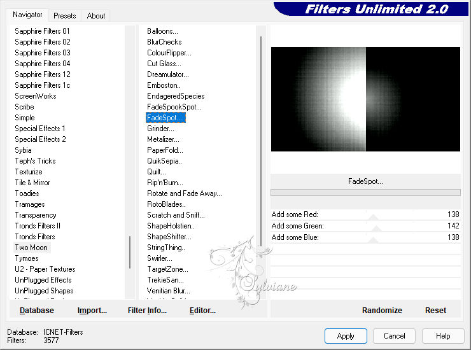The image size is (471, 350).
Task: Choose the Sybia category
Action: [23, 150]
